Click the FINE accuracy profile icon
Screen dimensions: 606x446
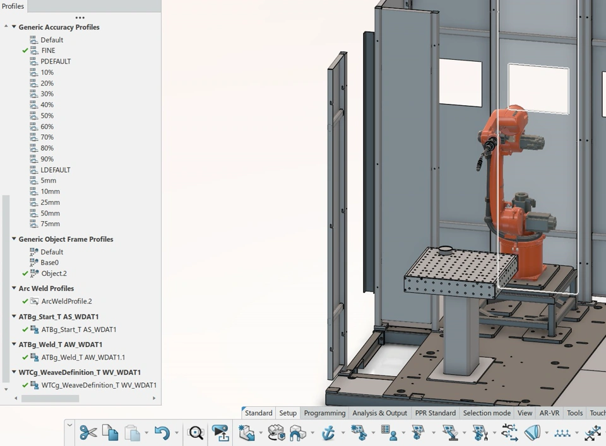[x=34, y=50]
